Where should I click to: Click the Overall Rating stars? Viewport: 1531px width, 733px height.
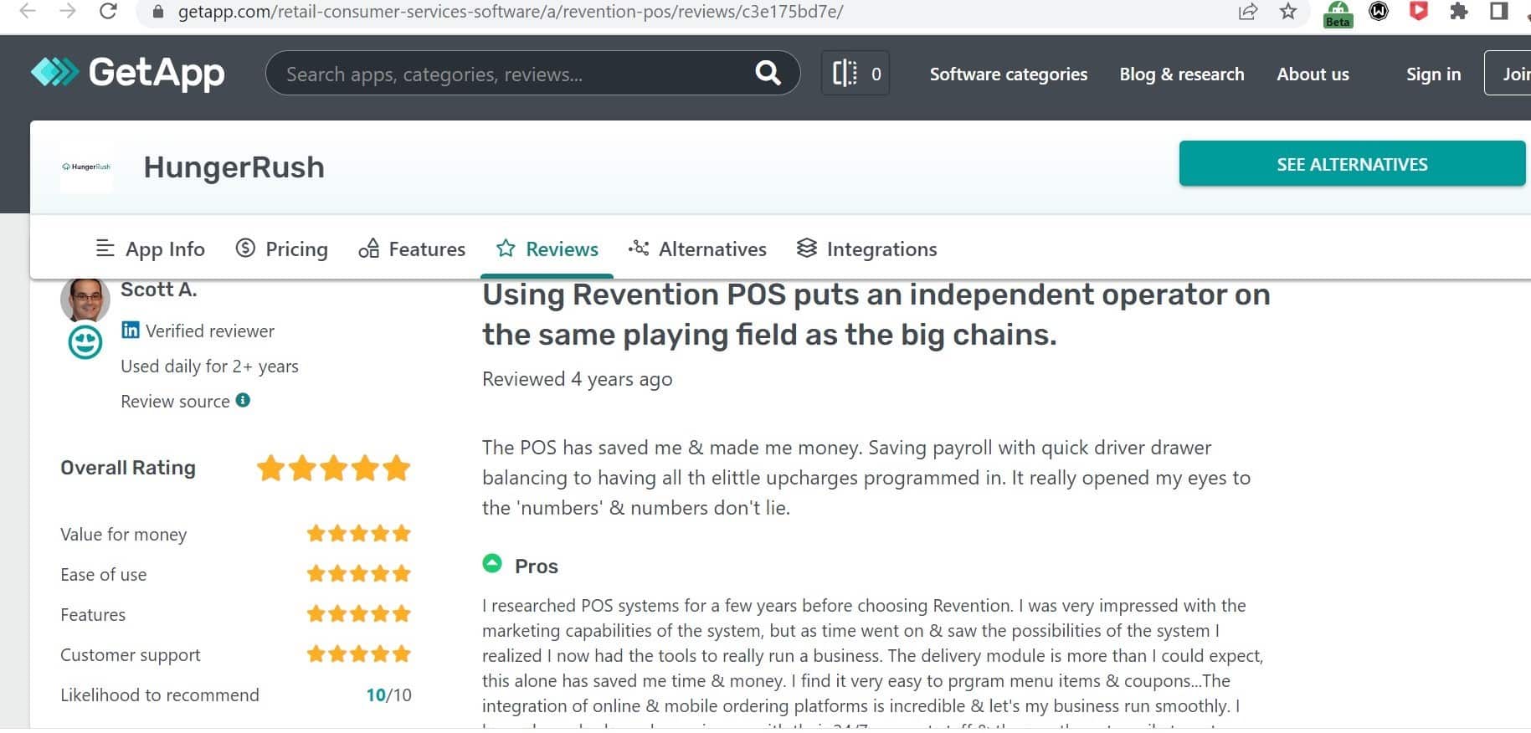[x=333, y=468]
